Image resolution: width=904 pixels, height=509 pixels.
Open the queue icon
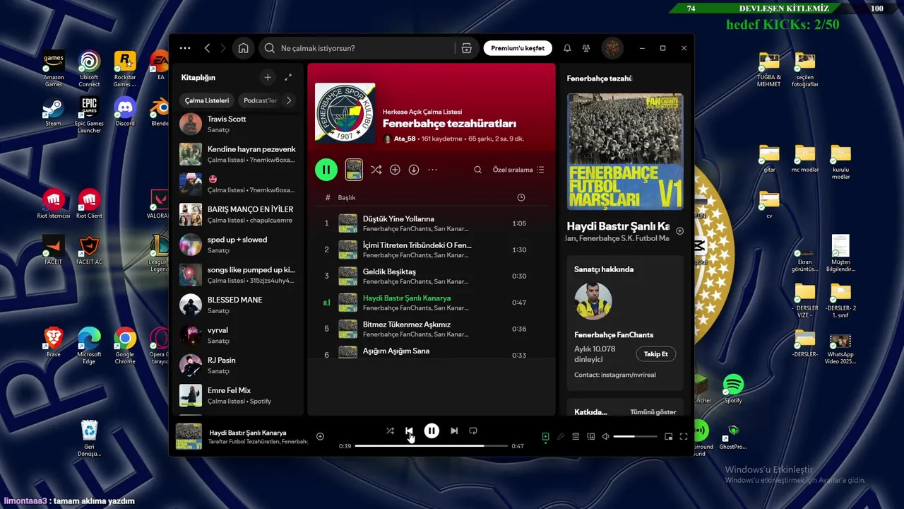click(576, 437)
